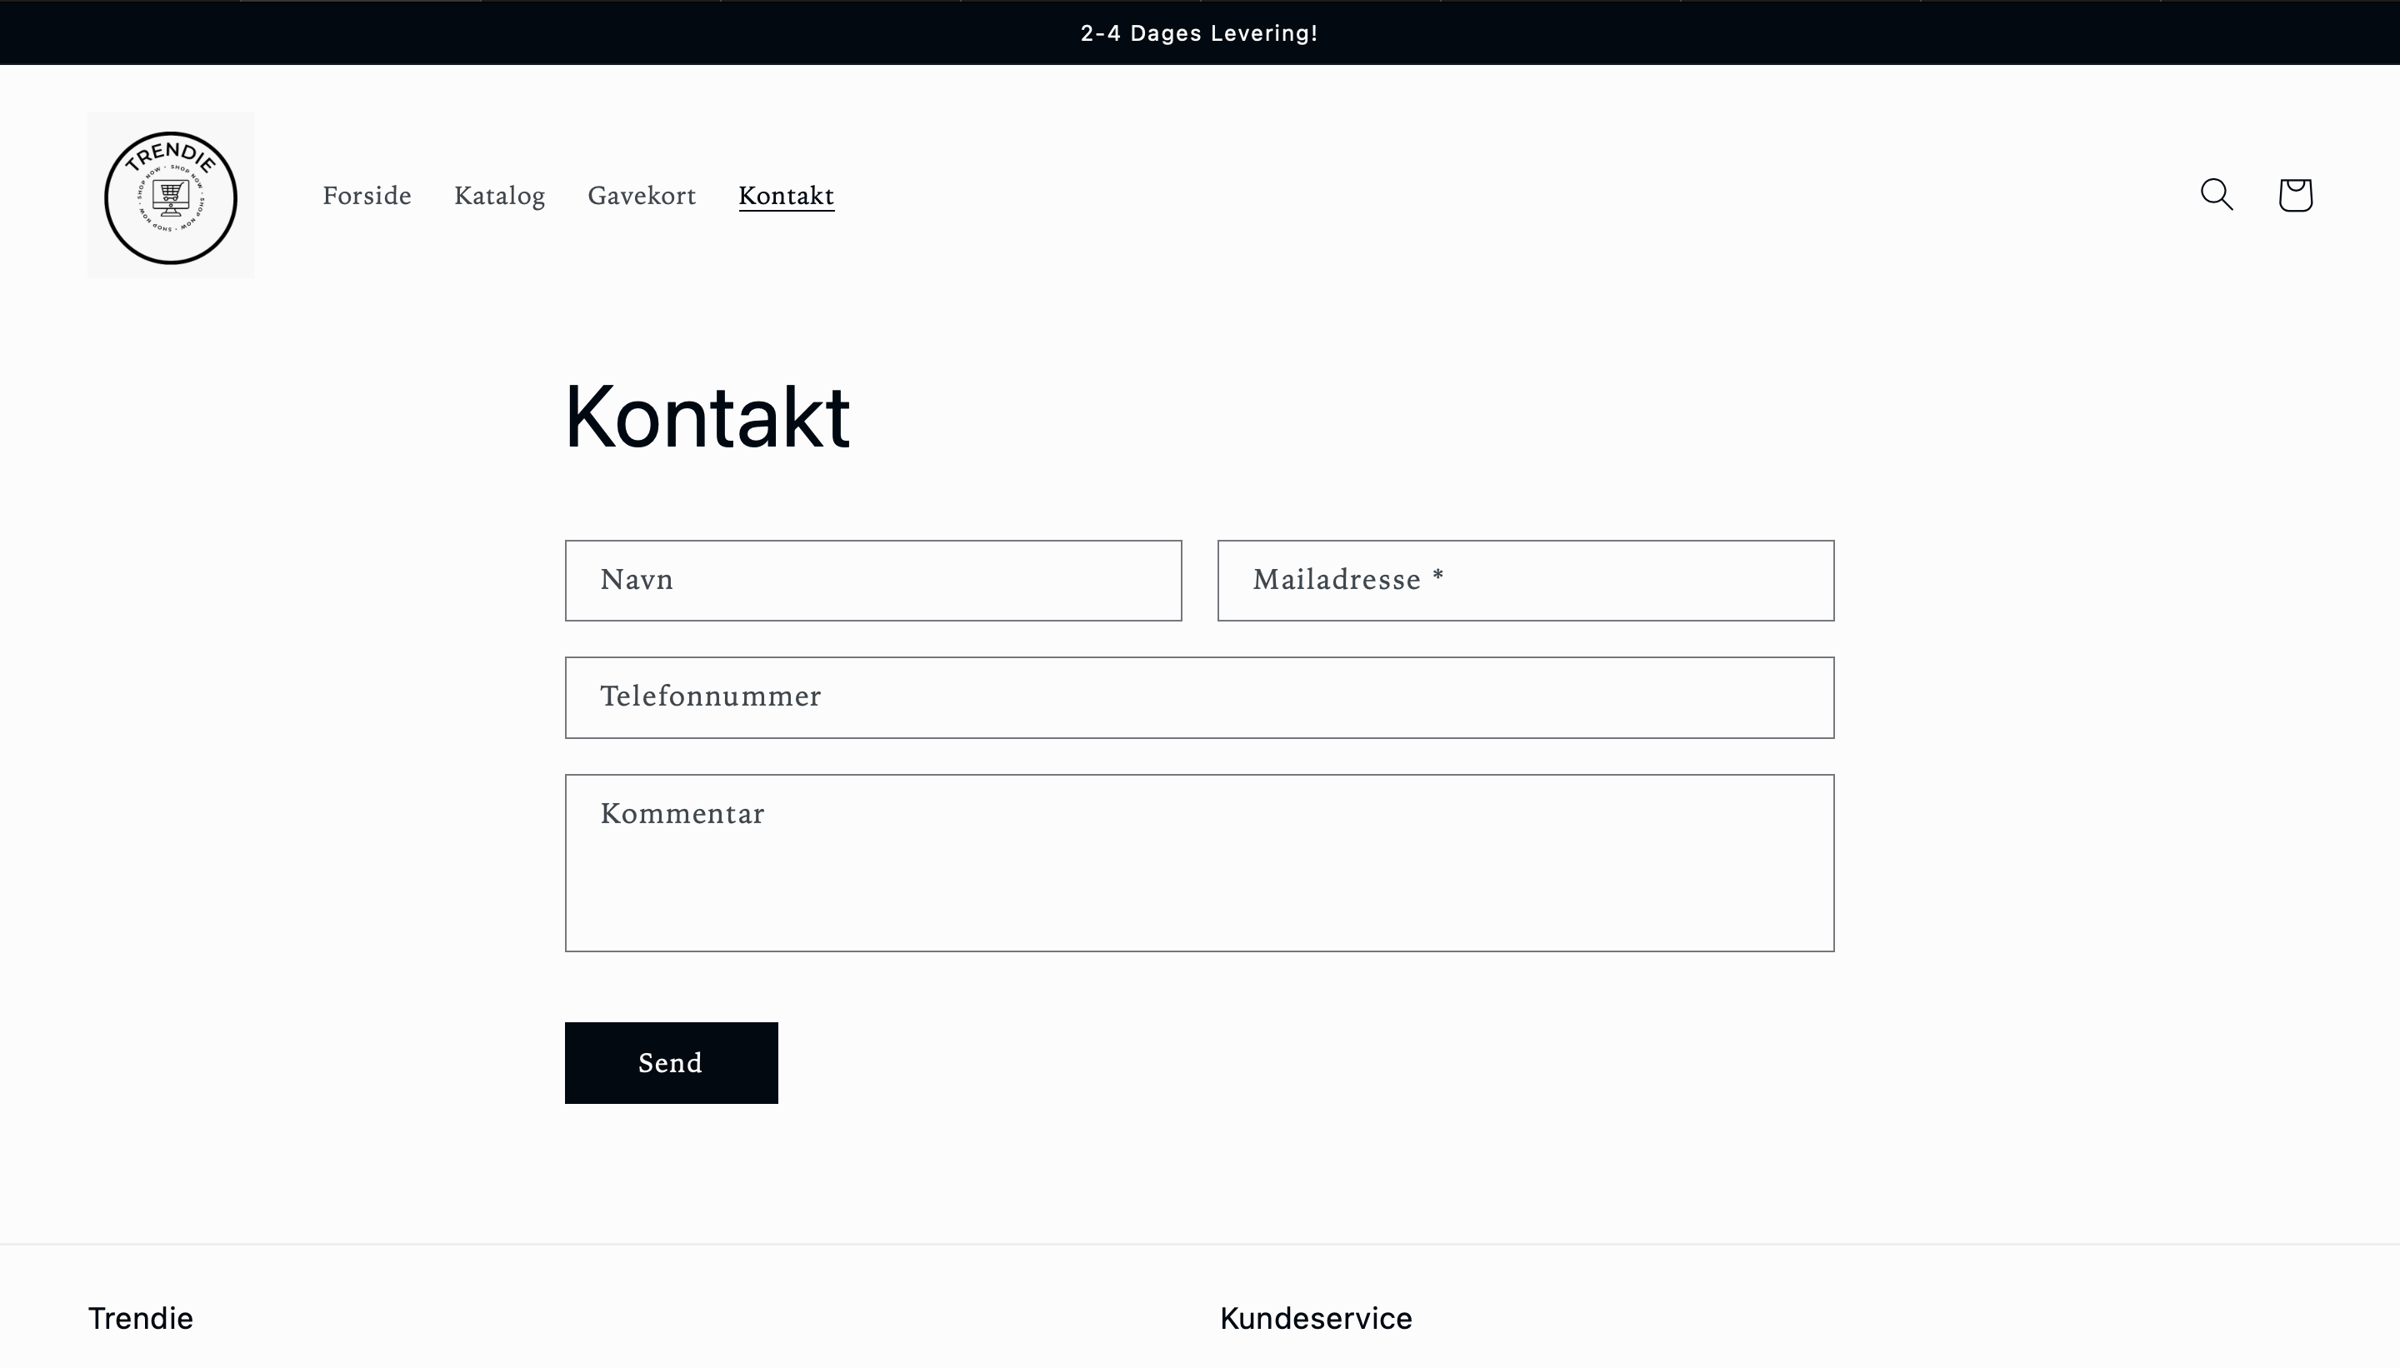Go to the Forside page
Viewport: 2400px width, 1368px height.
click(367, 196)
